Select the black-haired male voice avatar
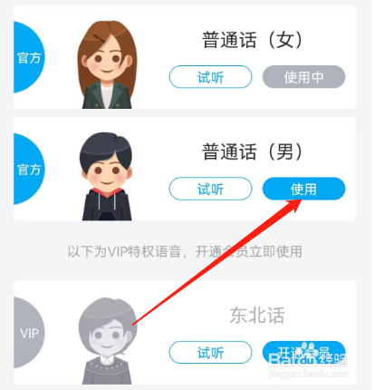 coord(106,176)
